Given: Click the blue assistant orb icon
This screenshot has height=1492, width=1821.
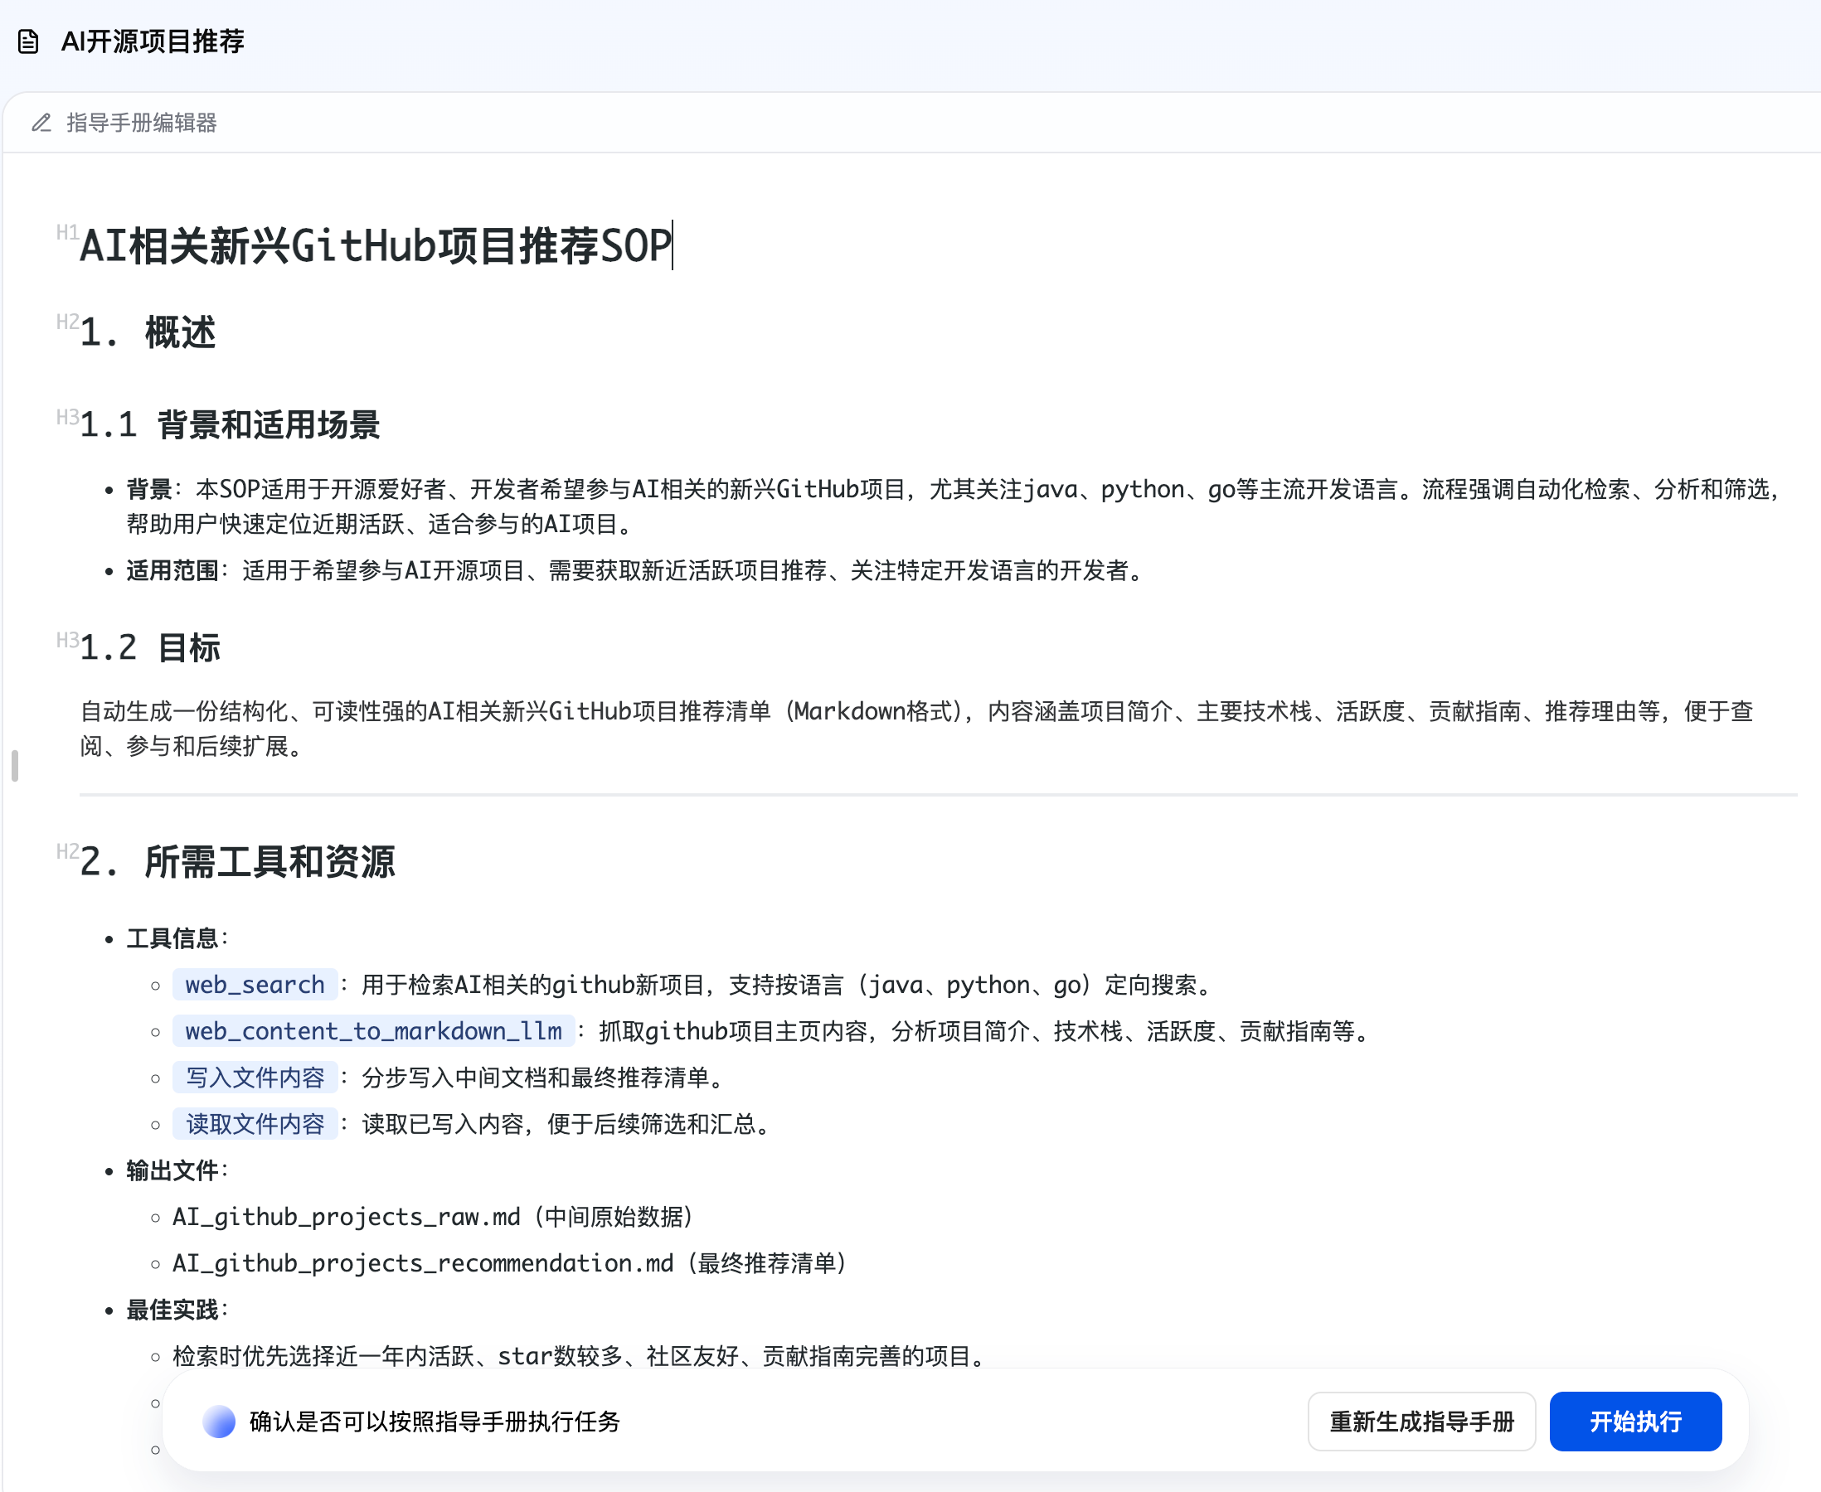Looking at the screenshot, I should [219, 1422].
